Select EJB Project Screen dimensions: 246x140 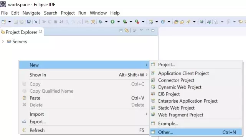(x=196, y=94)
